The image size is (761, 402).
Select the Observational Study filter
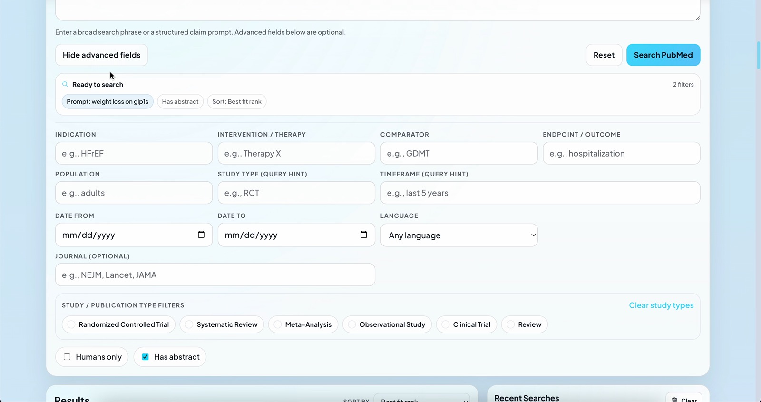(387, 324)
